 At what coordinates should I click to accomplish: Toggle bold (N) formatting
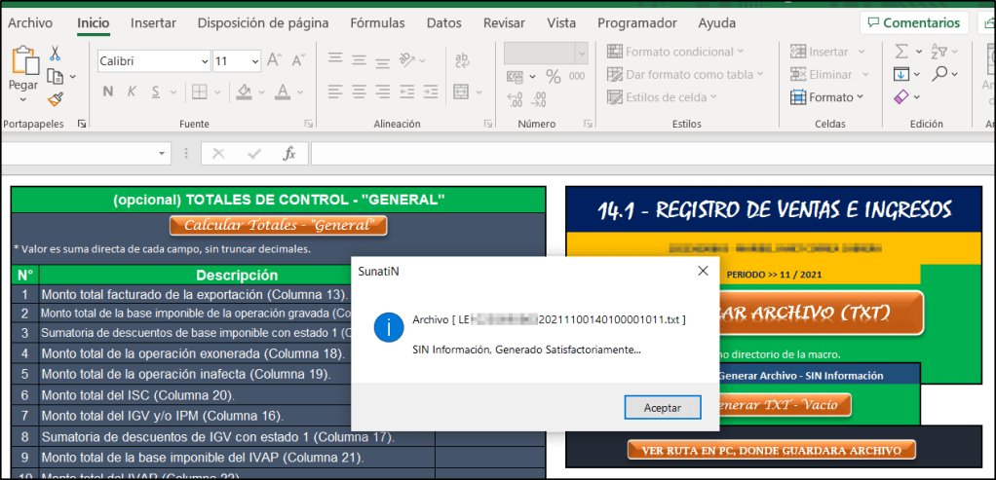[107, 92]
